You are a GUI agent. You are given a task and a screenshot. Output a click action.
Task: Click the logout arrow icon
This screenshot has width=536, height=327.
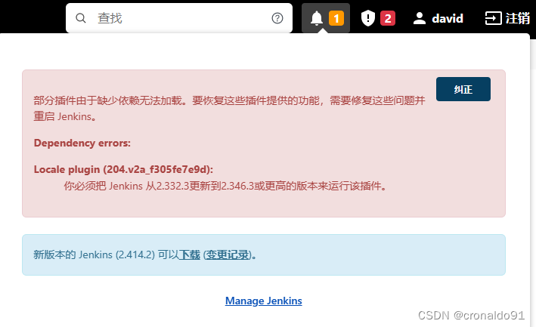pyautogui.click(x=493, y=18)
